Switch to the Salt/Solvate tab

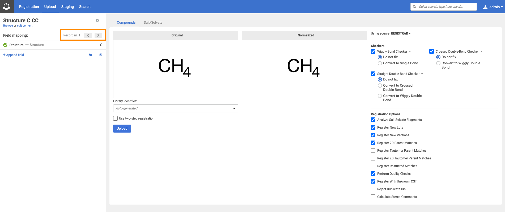coord(153,23)
